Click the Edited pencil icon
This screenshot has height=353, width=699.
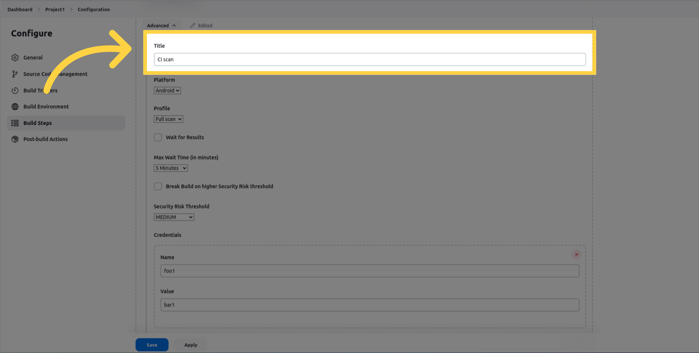[193, 25]
